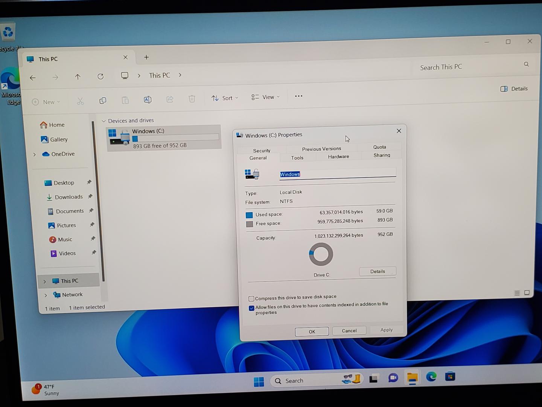This screenshot has width=542, height=407.
Task: Click Cancel in Properties dialog
Action: click(x=349, y=330)
